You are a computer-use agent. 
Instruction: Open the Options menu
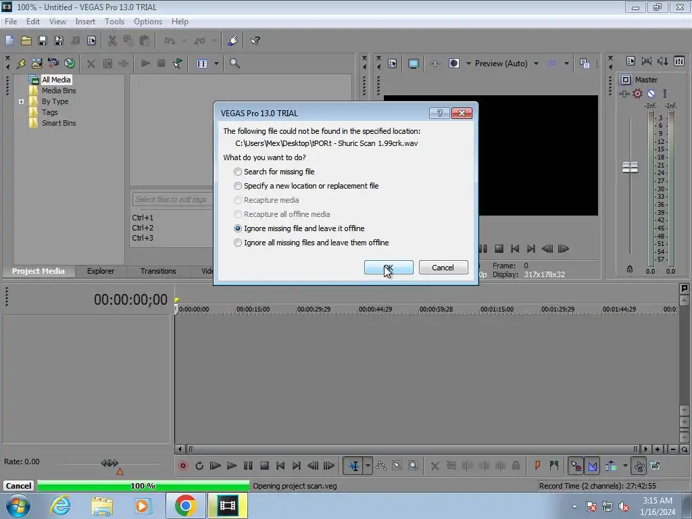[x=148, y=21]
